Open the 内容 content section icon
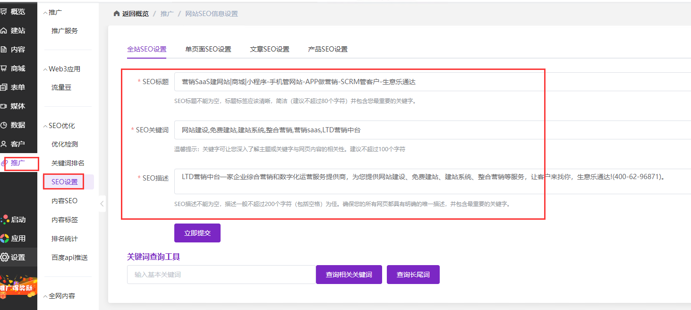 coord(4,50)
